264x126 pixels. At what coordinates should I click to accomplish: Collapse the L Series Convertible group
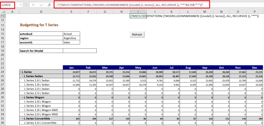pyautogui.click(x=23, y=118)
